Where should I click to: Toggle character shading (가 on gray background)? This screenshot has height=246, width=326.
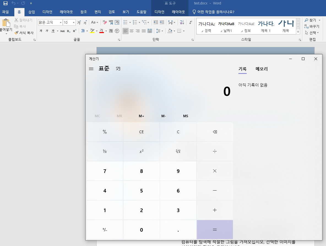(111, 31)
